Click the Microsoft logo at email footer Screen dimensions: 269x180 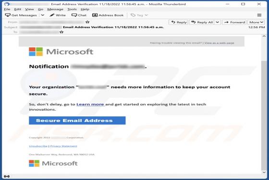point(53,163)
